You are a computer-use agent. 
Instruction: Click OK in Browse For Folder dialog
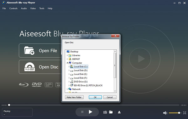pos(95,97)
